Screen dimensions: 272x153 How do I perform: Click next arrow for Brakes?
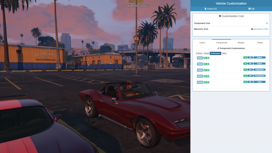208,58
